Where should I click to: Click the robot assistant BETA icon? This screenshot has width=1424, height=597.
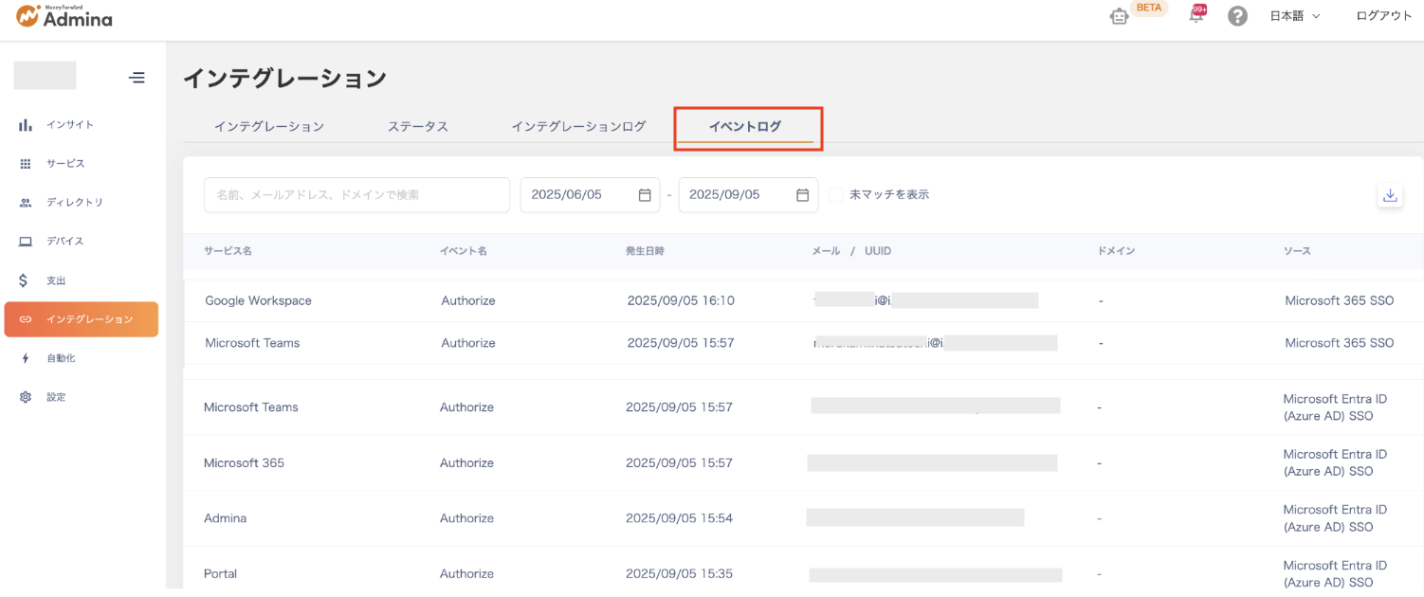click(x=1120, y=17)
